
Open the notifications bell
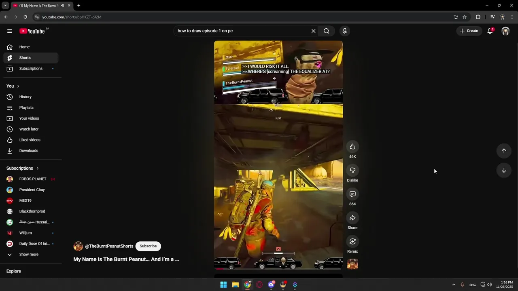(x=490, y=31)
